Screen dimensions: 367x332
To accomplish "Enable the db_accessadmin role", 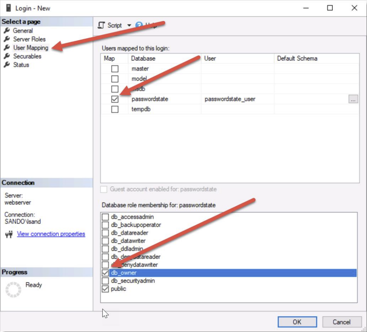I will point(105,217).
